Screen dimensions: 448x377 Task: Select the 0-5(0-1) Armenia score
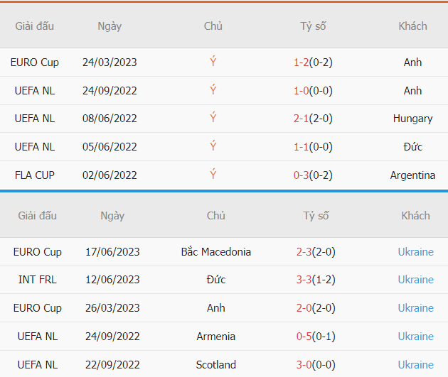316,337
